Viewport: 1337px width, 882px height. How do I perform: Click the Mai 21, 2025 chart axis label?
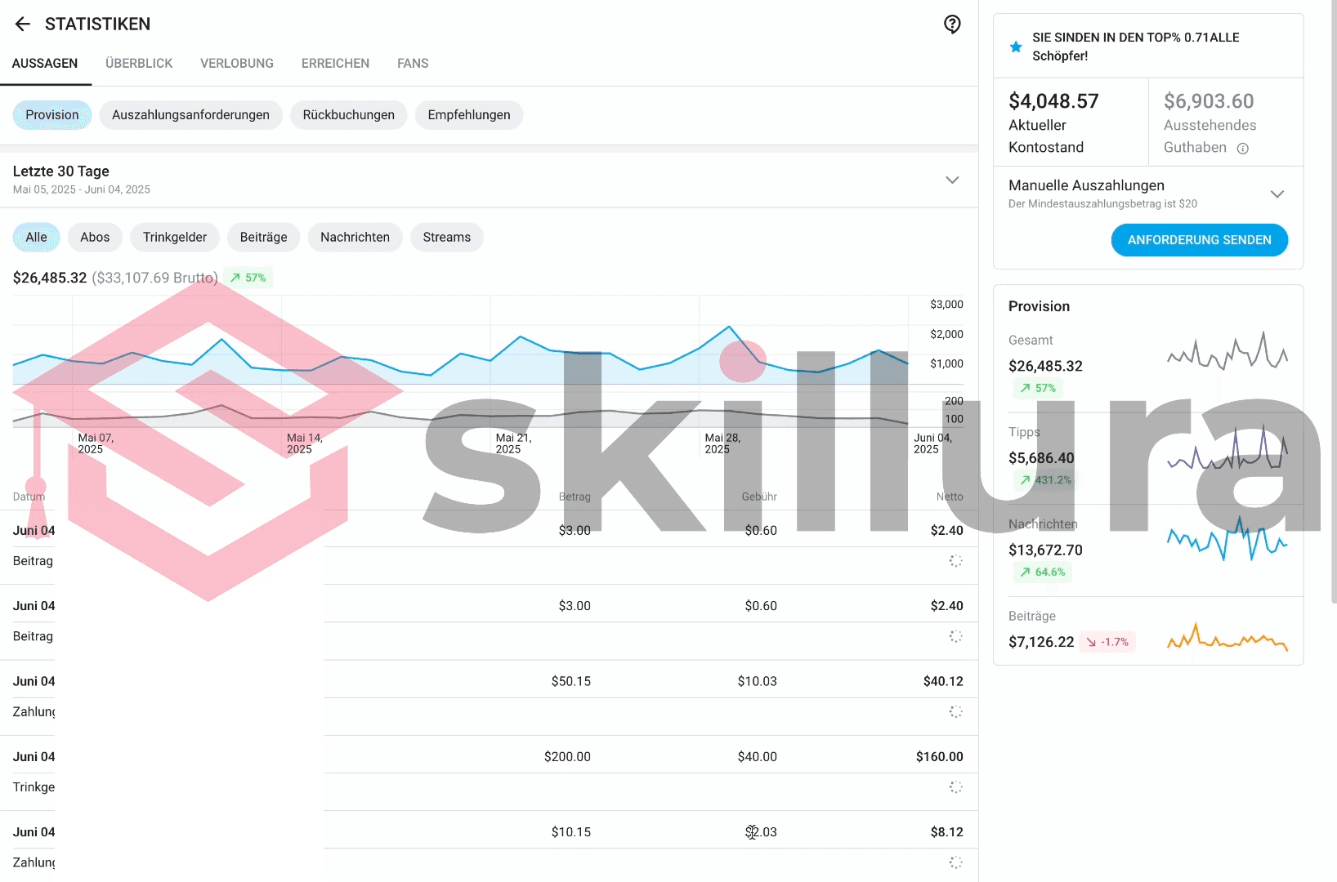pyautogui.click(x=513, y=443)
